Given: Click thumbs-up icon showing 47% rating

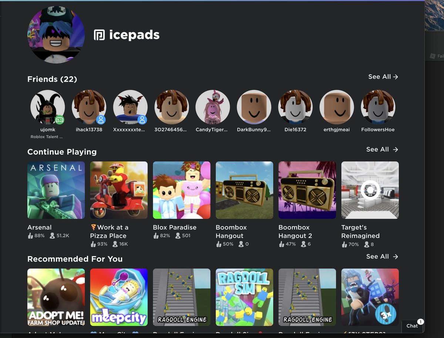Looking at the screenshot, I should click(x=282, y=244).
